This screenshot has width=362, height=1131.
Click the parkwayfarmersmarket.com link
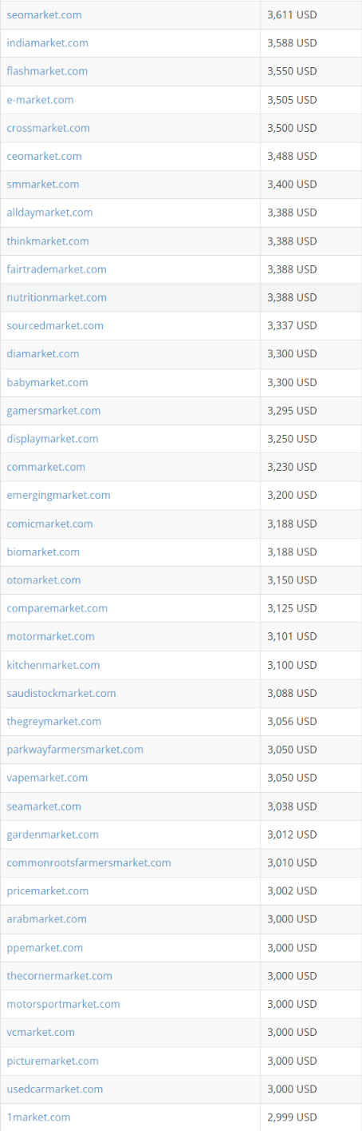point(75,750)
